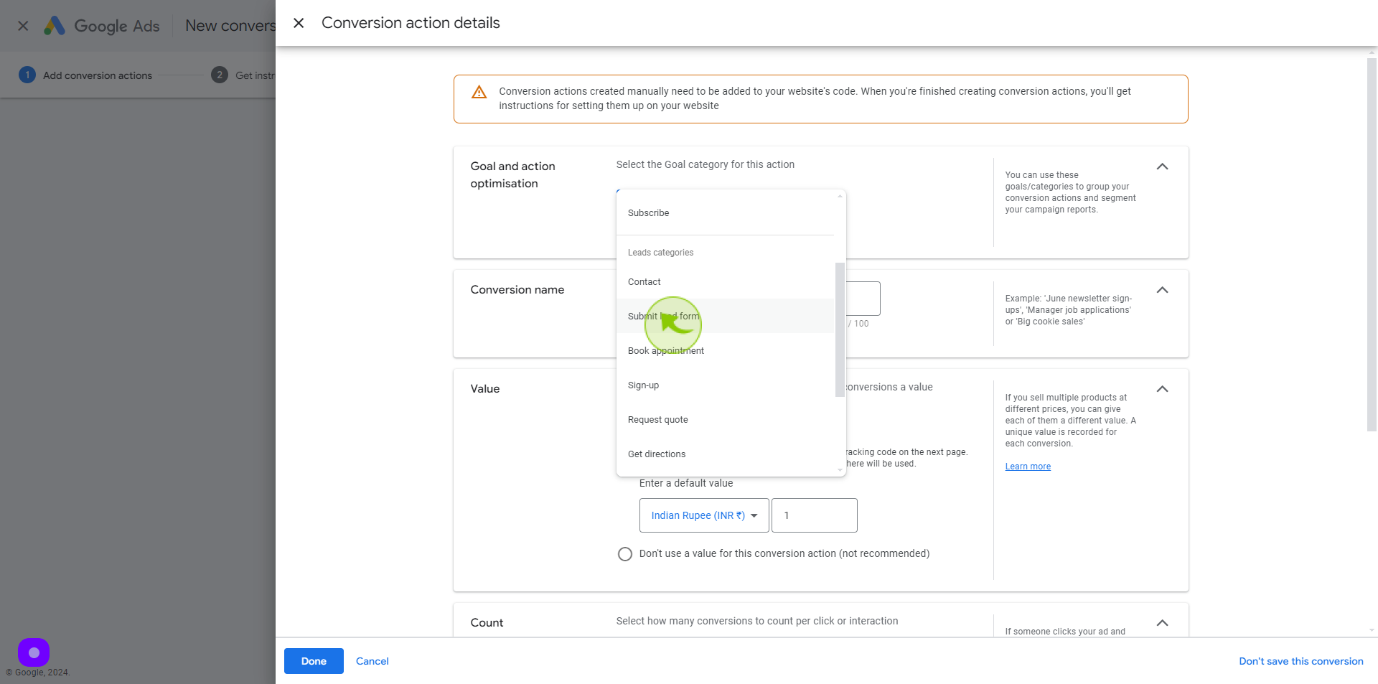1378x684 pixels.
Task: Select Contact from the Leads categories
Action: pyautogui.click(x=725, y=282)
